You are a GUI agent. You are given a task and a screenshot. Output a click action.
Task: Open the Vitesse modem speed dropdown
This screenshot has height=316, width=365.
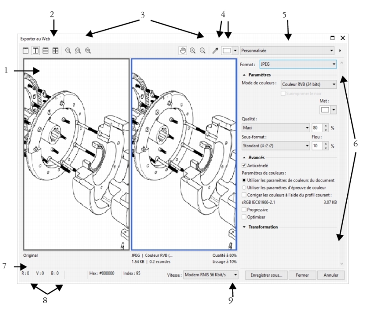click(210, 275)
